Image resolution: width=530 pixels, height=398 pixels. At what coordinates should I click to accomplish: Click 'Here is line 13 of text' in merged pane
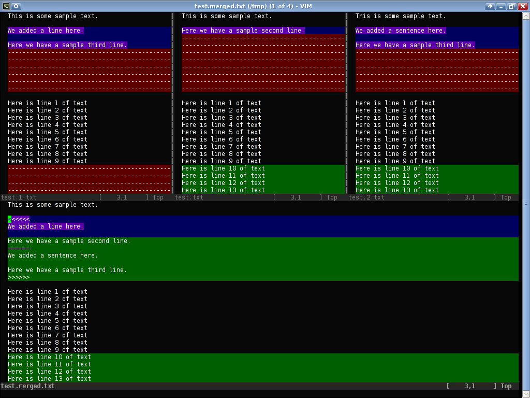(x=49, y=379)
